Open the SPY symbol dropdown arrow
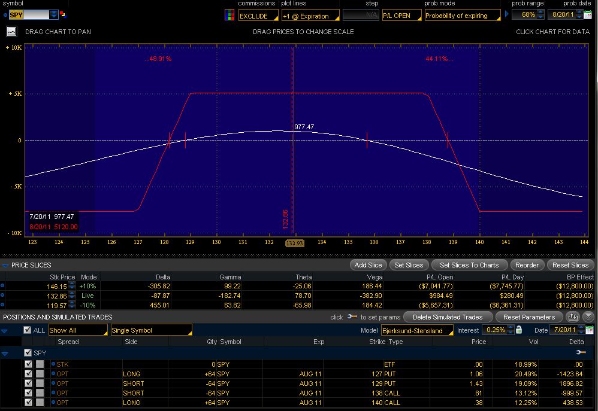Screen dimensions: 598x411 point(53,15)
